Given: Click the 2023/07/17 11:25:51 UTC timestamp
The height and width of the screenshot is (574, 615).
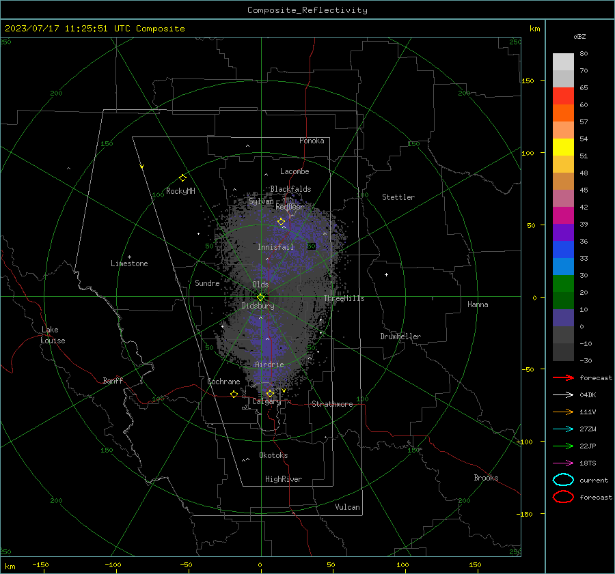Looking at the screenshot, I should tap(59, 29).
